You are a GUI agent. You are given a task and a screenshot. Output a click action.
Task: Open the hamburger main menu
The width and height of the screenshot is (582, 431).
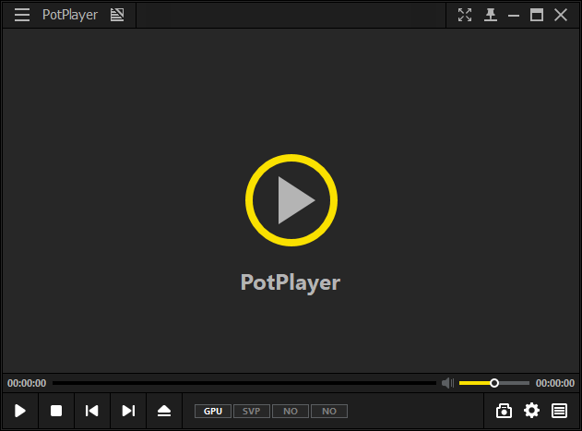(x=22, y=15)
